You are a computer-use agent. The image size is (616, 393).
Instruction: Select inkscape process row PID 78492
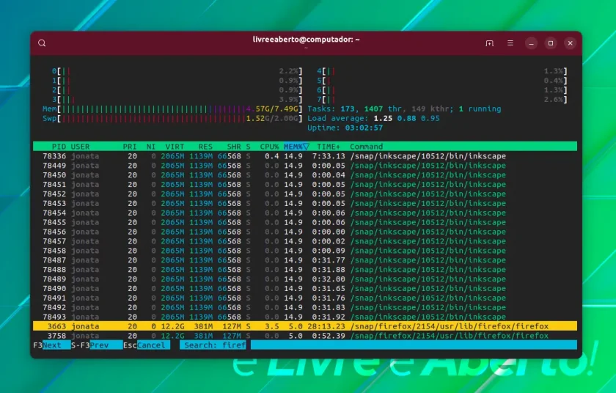(x=305, y=307)
